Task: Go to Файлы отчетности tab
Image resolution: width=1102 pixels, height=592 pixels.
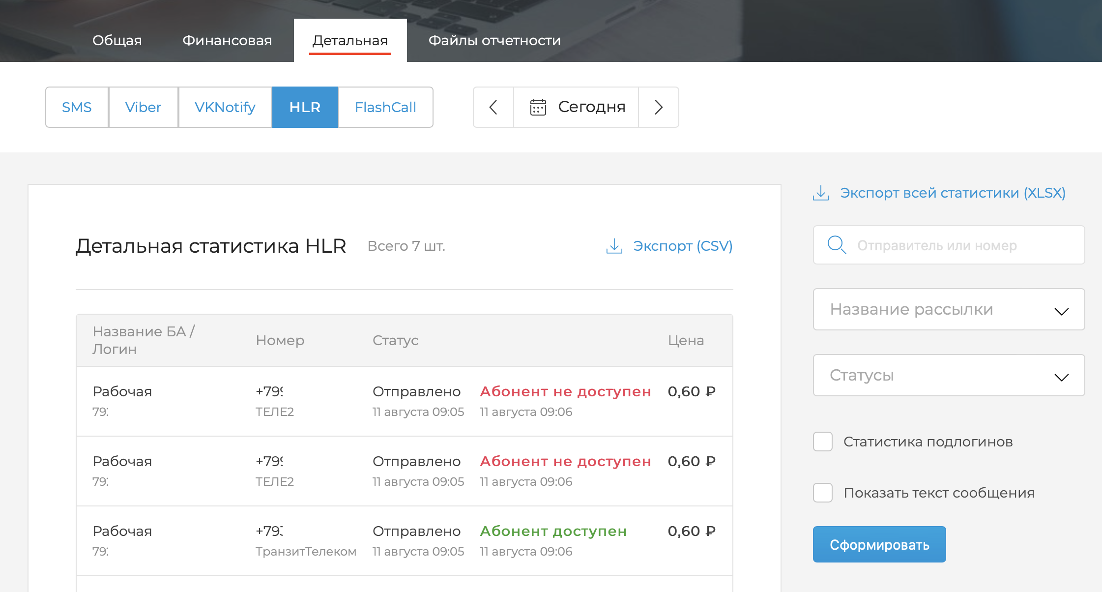Action: click(x=494, y=40)
